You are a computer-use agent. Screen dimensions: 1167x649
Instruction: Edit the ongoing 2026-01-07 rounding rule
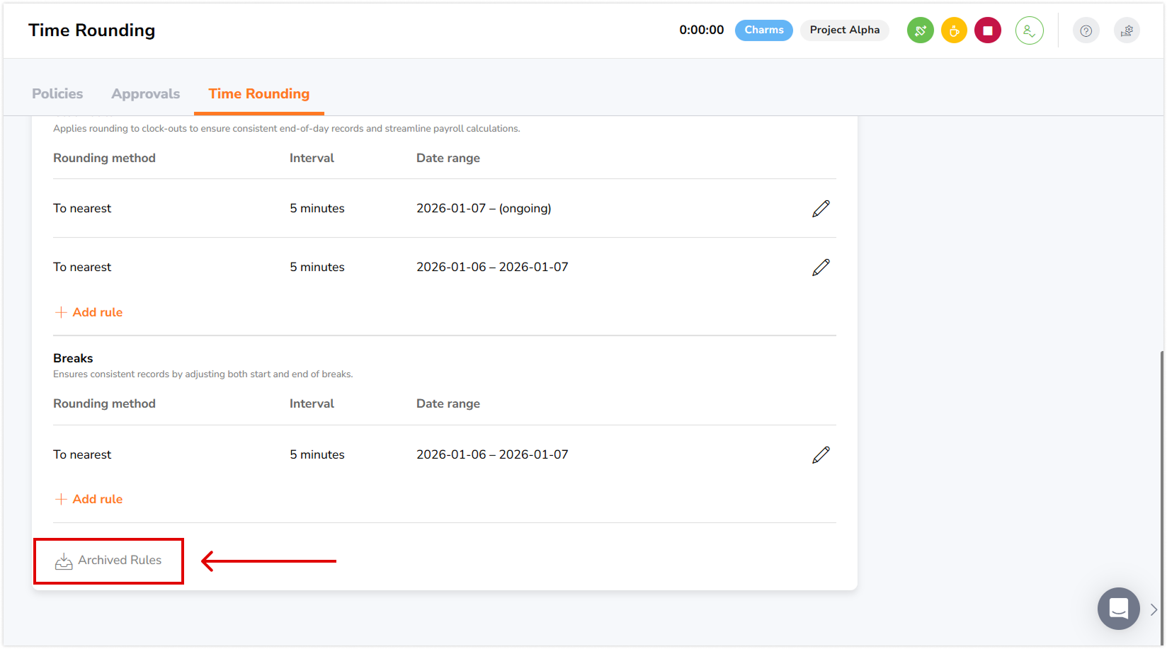[x=821, y=209]
